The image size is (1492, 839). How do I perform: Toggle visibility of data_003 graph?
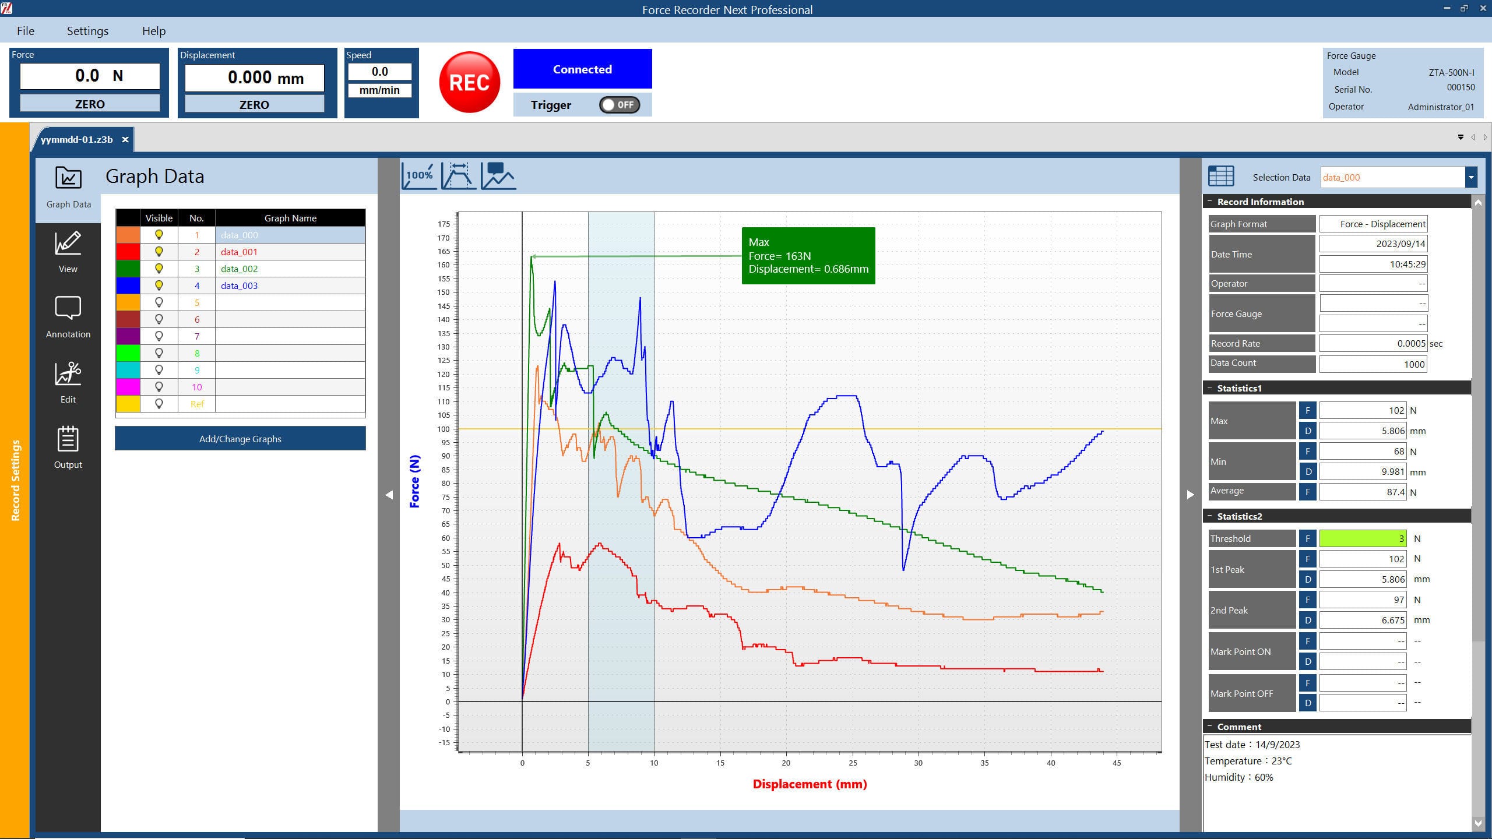click(x=159, y=285)
